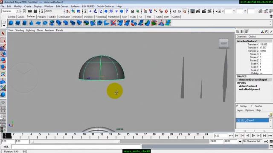273x153 pixels.
Task: Select the Universal Manipulator tool
Action: [3, 74]
